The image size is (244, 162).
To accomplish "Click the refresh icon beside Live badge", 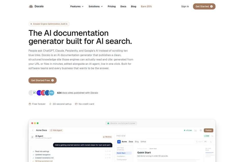I will [212, 136].
